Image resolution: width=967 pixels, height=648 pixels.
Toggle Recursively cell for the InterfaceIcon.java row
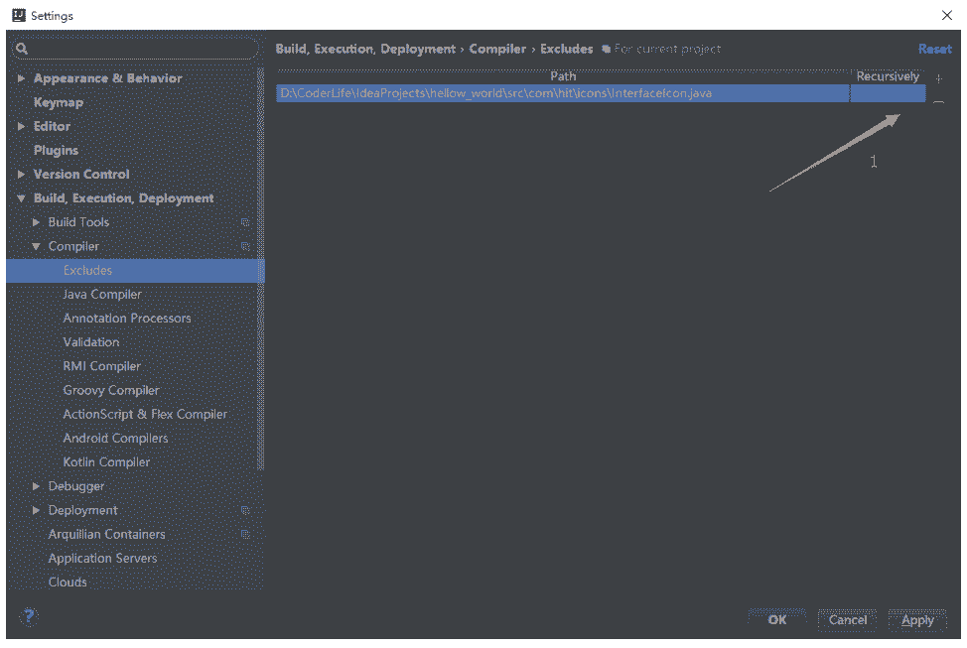[888, 94]
